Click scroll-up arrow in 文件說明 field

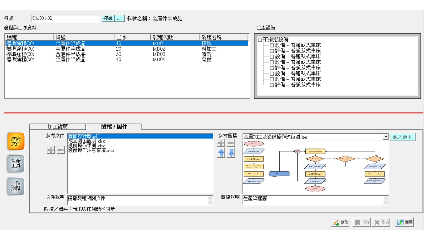[x=210, y=198]
